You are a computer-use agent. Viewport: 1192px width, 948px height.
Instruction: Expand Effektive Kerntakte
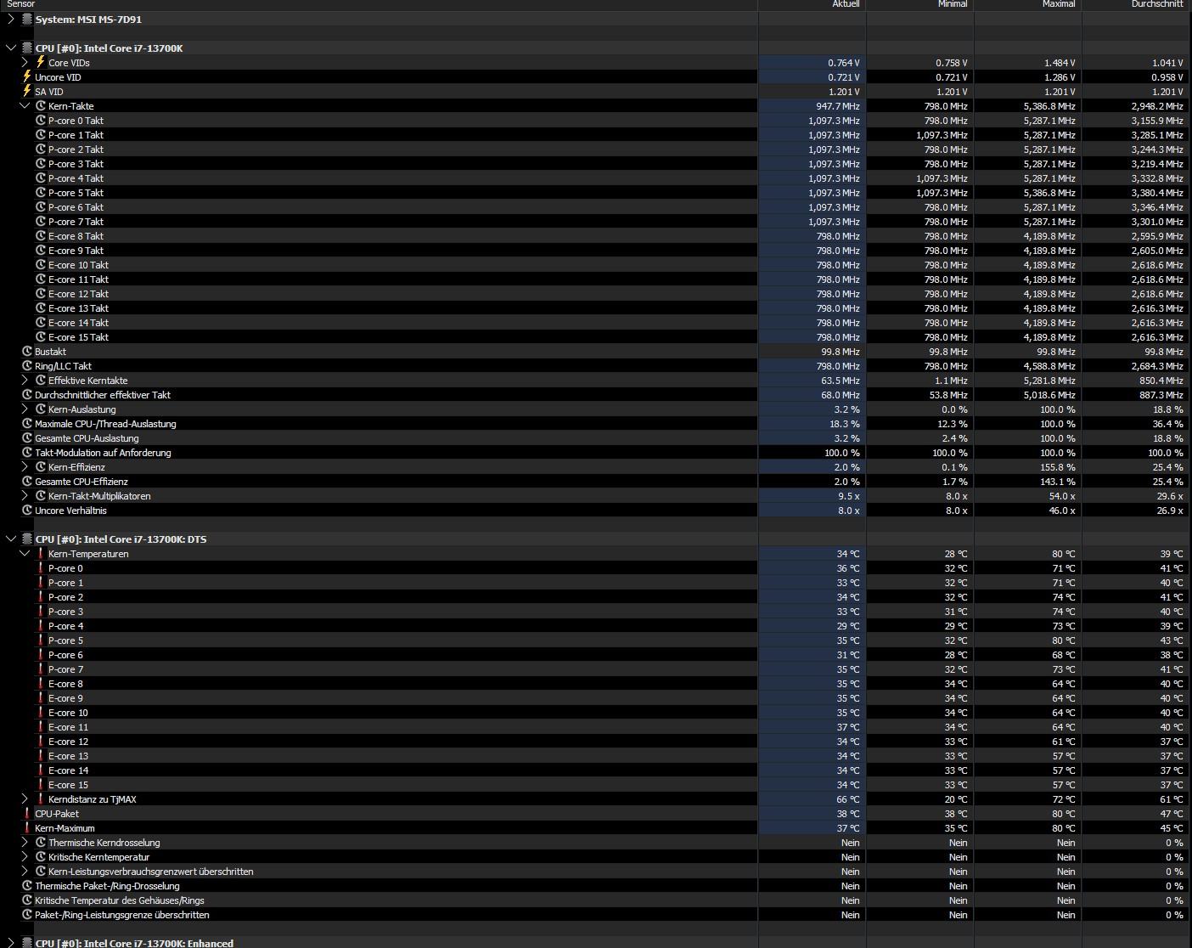coord(25,381)
